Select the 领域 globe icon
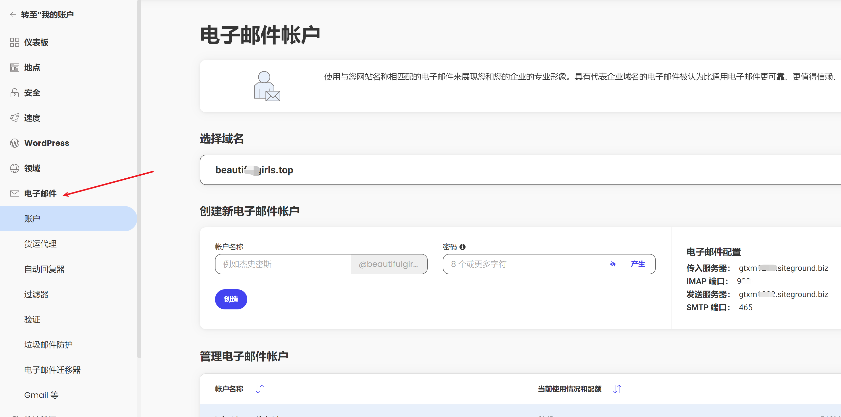 click(x=14, y=168)
